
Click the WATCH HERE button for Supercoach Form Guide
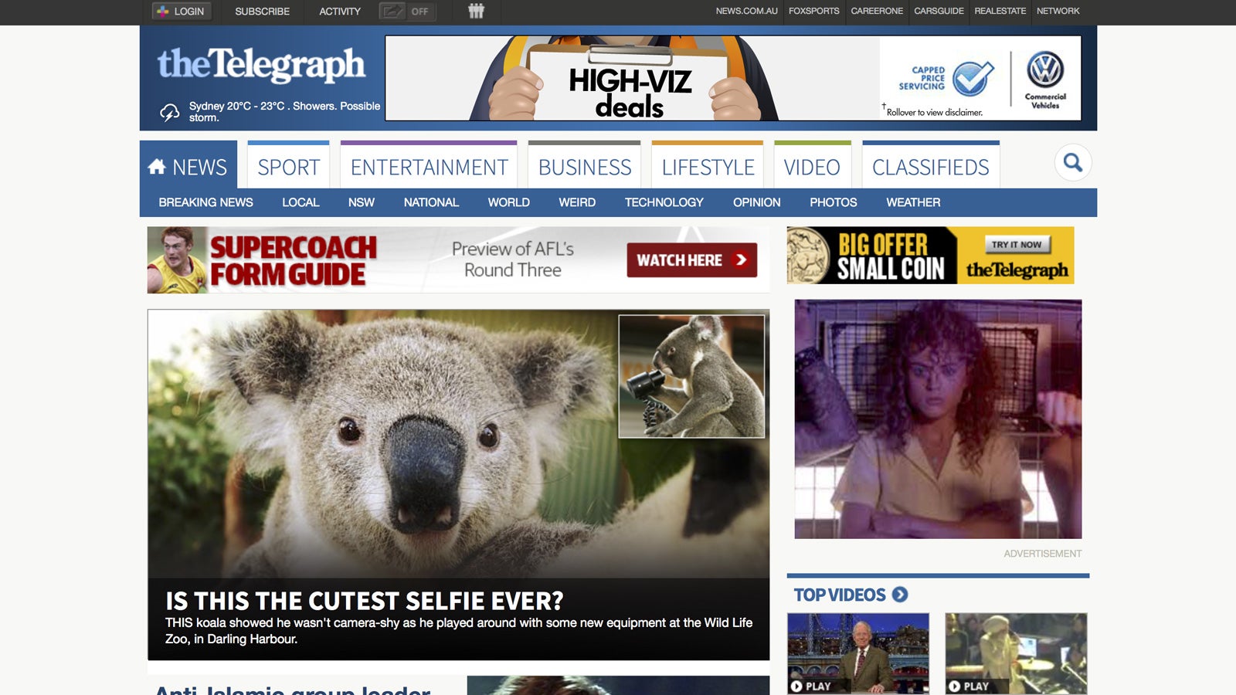[691, 260]
